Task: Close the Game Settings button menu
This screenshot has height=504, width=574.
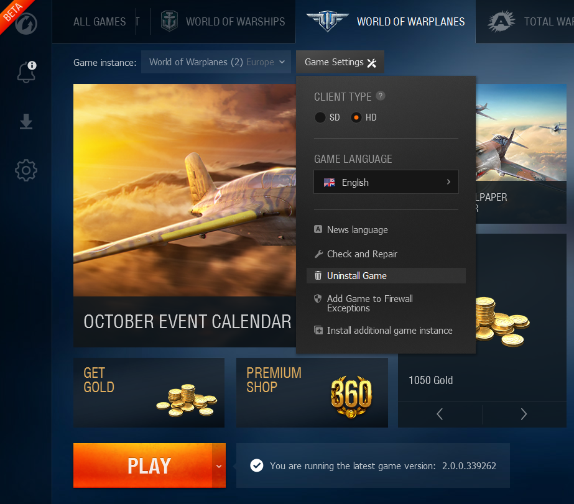Action: point(340,62)
